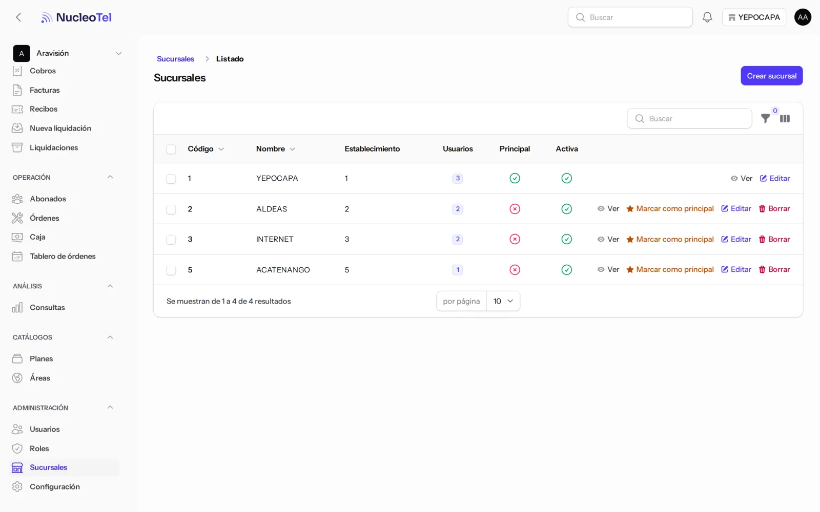Edit the YEPOCAPA branch
820x512 pixels.
(775, 179)
